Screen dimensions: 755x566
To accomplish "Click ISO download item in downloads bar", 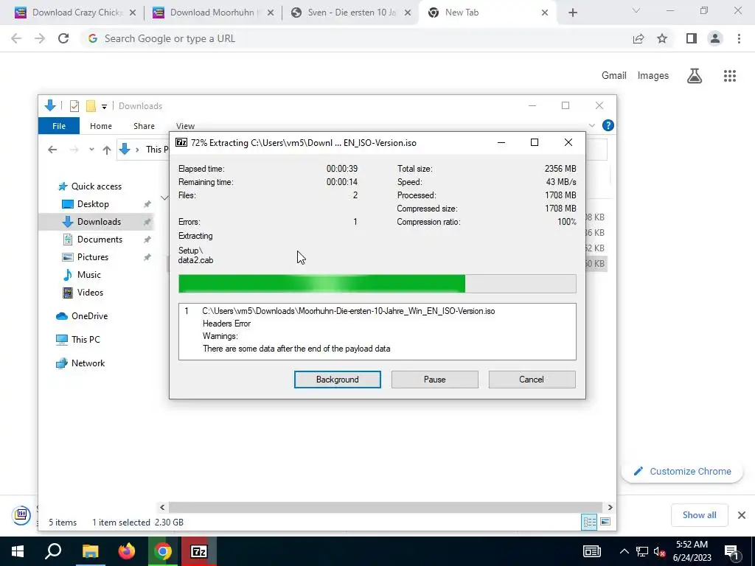I will tap(21, 515).
